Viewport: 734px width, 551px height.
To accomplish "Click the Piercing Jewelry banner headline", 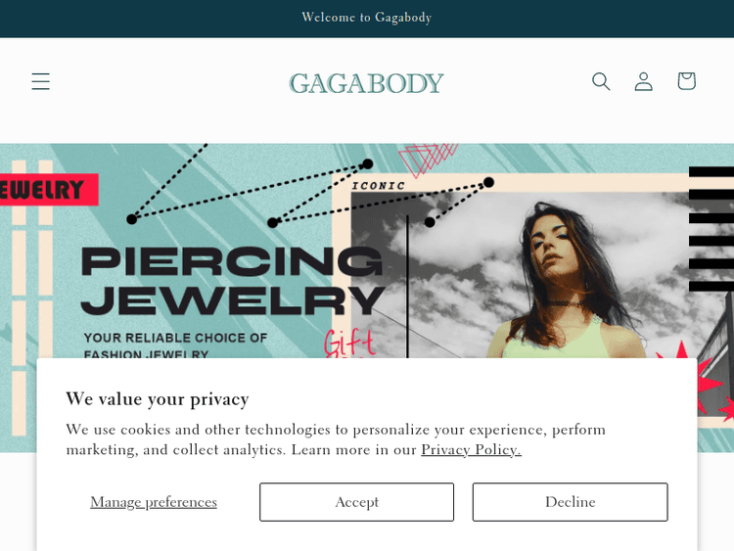I will 233,281.
